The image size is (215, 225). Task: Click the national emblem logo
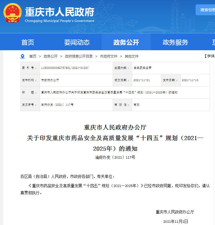pyautogui.click(x=13, y=13)
